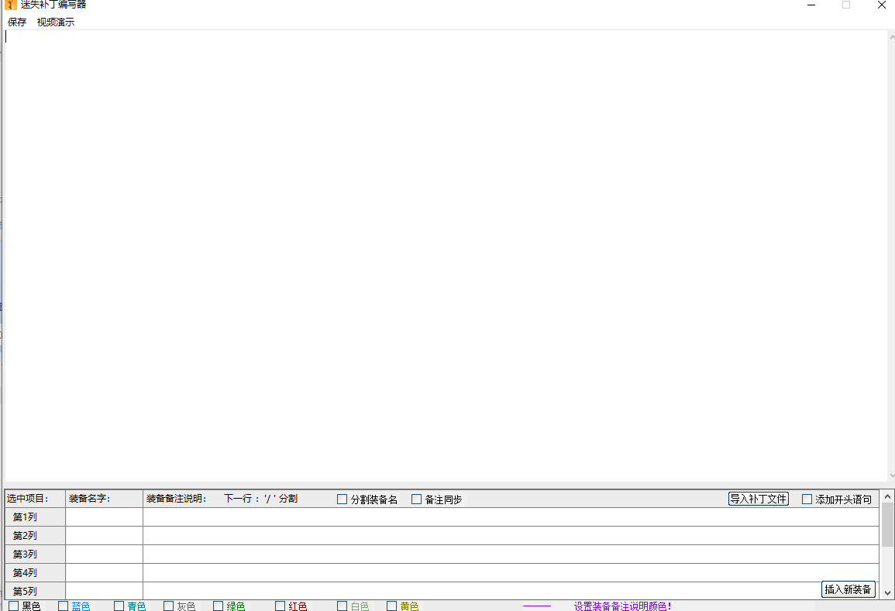Image resolution: width=895 pixels, height=611 pixels.
Task: Enable the 分割装备名 checkbox
Action: point(343,499)
